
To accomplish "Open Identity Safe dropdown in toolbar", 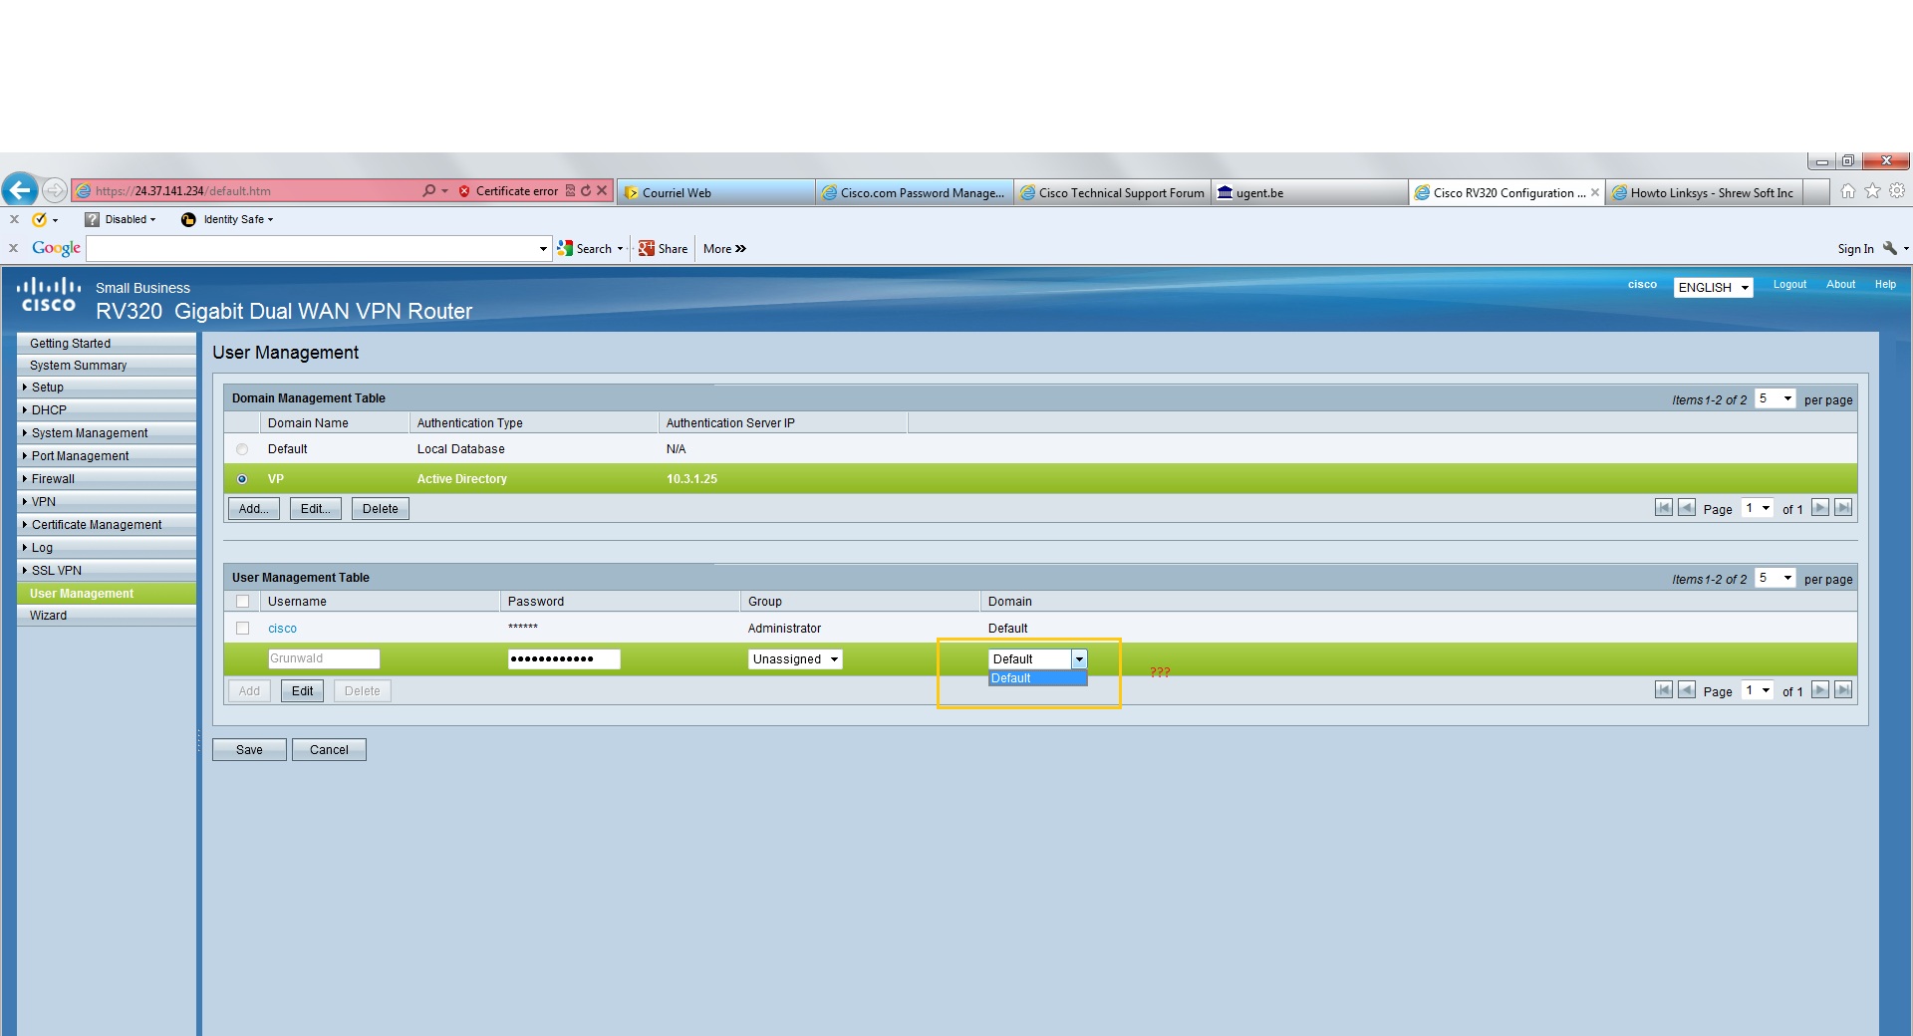I will pos(227,219).
